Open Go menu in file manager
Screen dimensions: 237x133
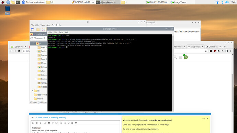[x=53, y=25]
